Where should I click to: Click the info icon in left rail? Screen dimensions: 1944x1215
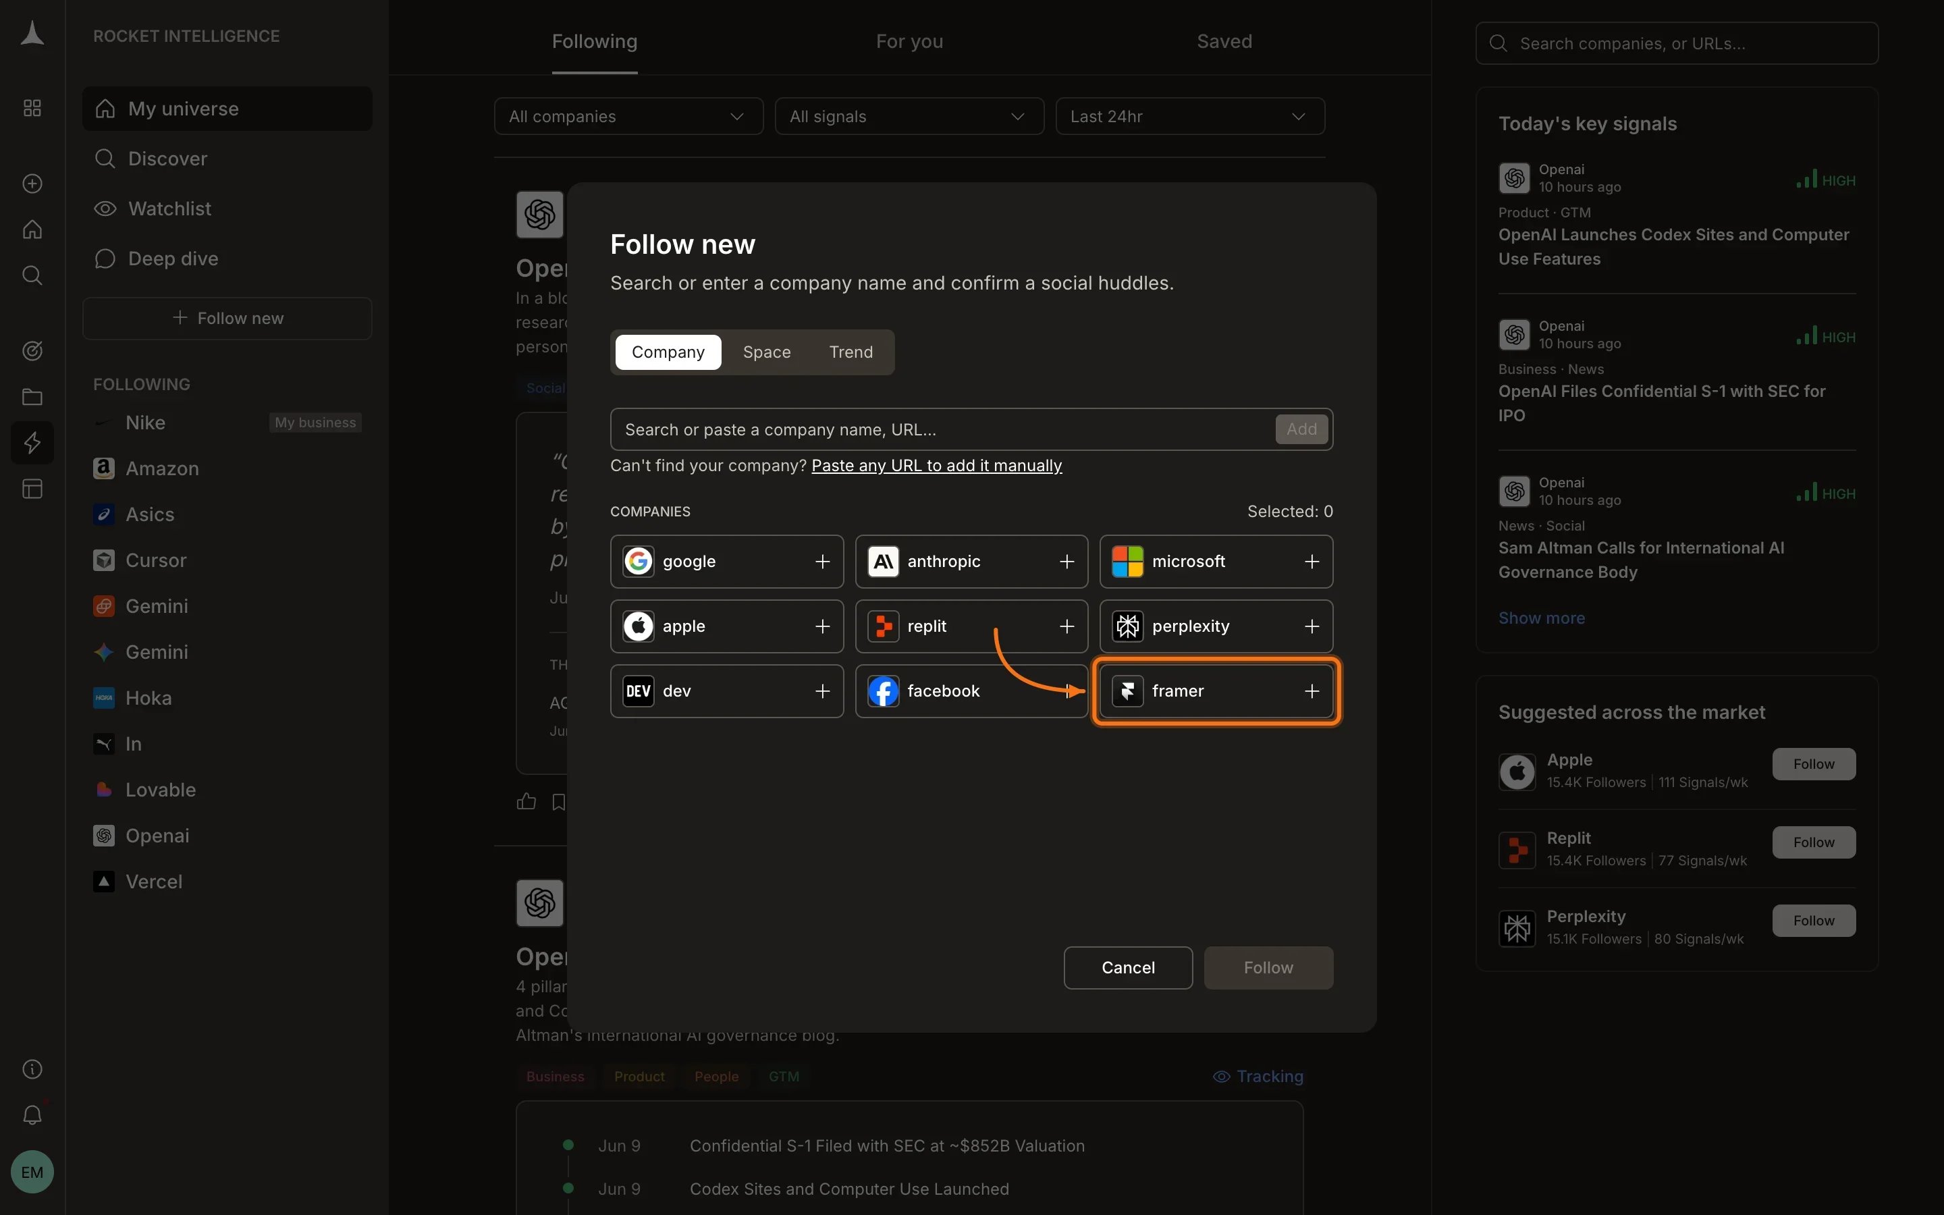pyautogui.click(x=32, y=1069)
